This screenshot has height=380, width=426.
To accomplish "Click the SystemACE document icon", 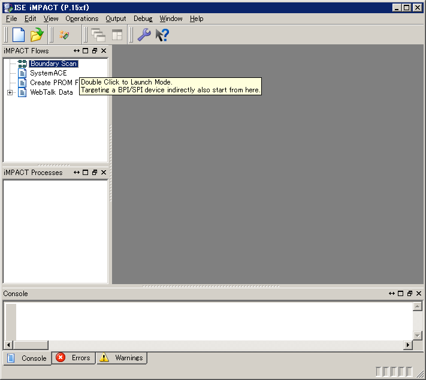I will [22, 73].
